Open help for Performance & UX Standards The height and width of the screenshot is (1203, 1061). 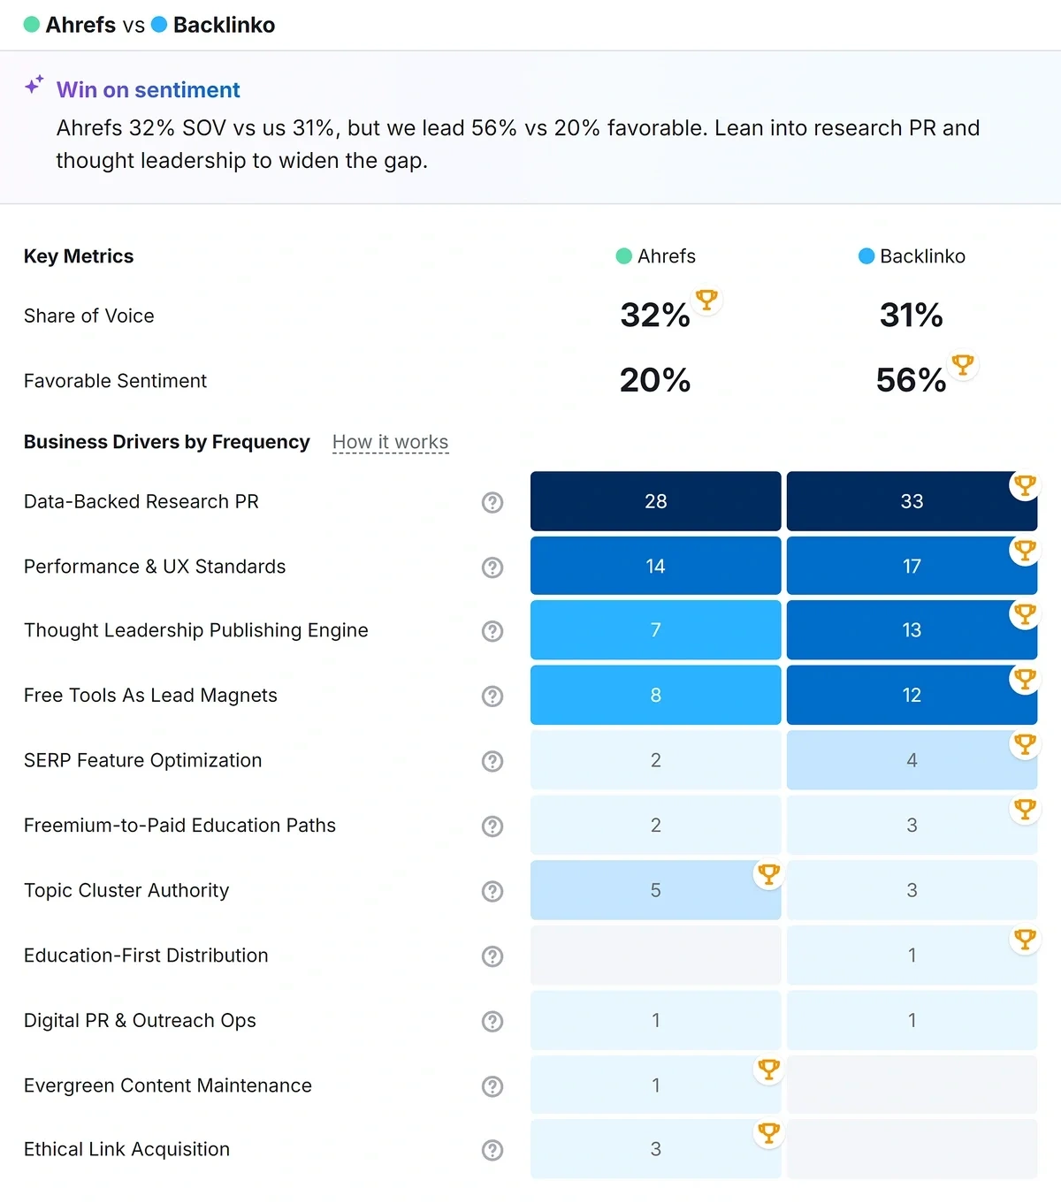[x=492, y=567]
